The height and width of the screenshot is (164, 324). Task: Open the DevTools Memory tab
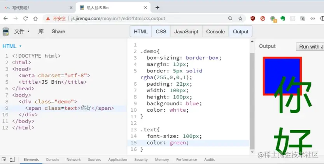(162, 159)
